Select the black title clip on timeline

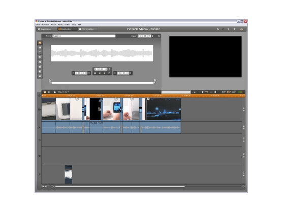pyautogui.click(x=96, y=109)
